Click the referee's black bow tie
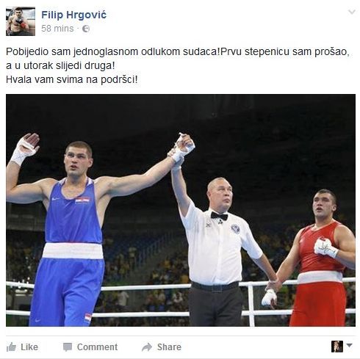Viewport: 360px width, 359px height. tap(219, 216)
